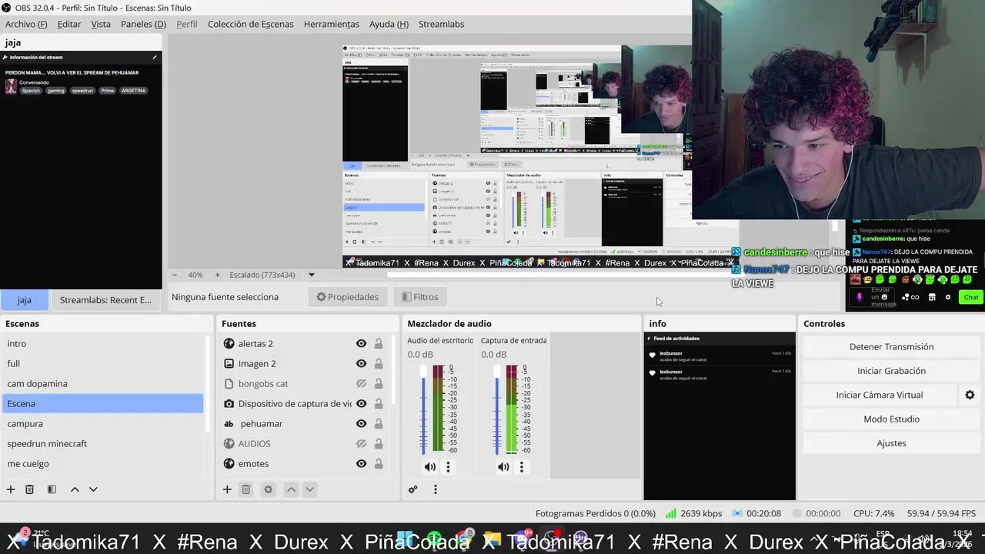Remove source with Fuentes trash icon
985x554 pixels.
[x=246, y=489]
